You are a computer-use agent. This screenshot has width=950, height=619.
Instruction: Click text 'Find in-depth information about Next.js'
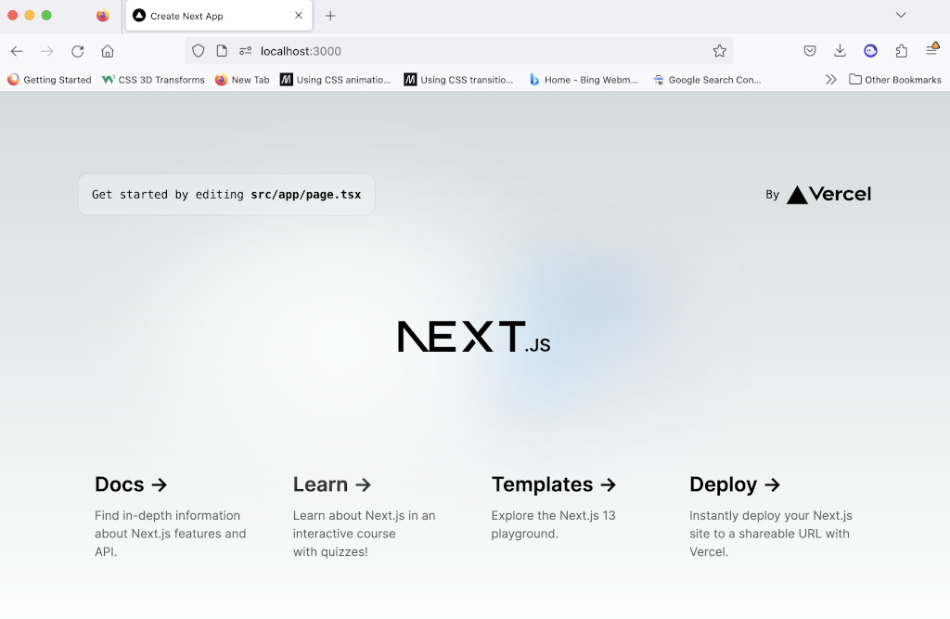[x=171, y=534]
